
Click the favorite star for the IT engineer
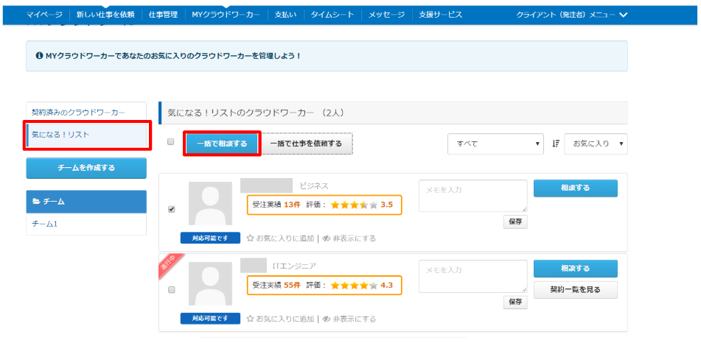coord(250,319)
